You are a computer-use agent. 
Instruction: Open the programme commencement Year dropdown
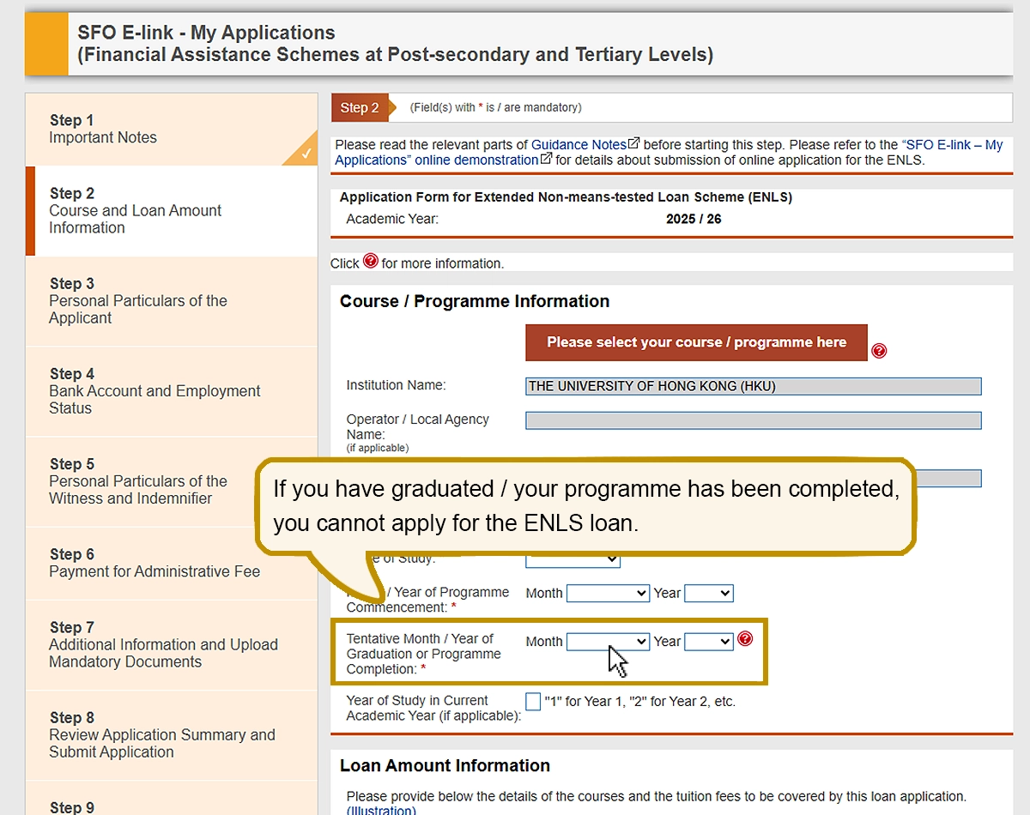(x=708, y=593)
